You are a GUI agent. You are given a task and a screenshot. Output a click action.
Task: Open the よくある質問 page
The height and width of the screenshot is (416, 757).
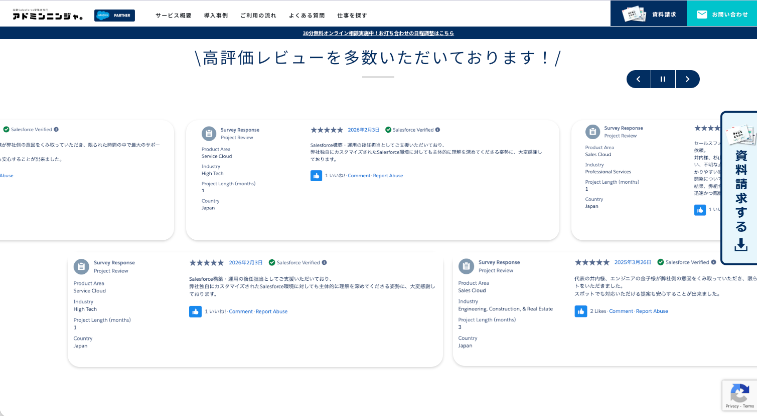coord(307,16)
